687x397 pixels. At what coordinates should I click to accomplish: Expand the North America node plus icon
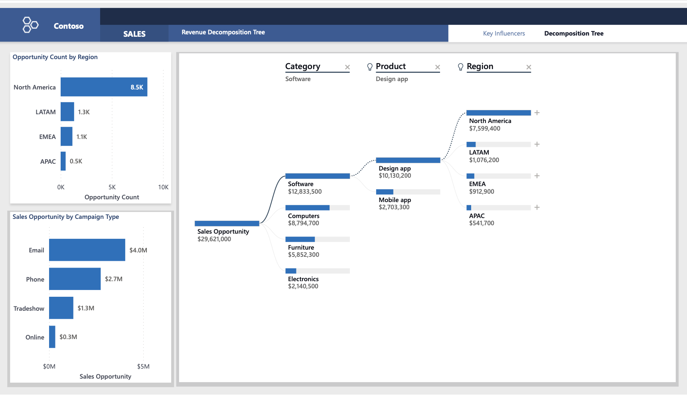537,113
